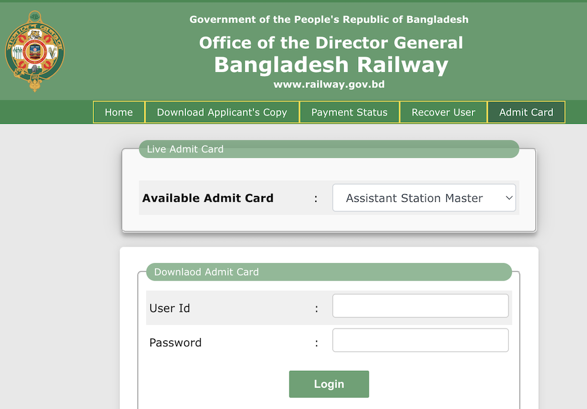Go to Download Applicant's Copy page

(222, 112)
